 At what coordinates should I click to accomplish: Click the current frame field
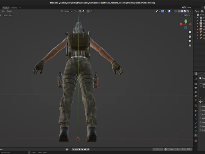point(158,149)
